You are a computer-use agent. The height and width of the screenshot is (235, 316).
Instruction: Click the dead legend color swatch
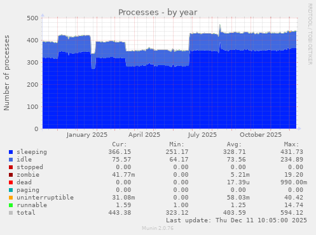tap(11, 182)
